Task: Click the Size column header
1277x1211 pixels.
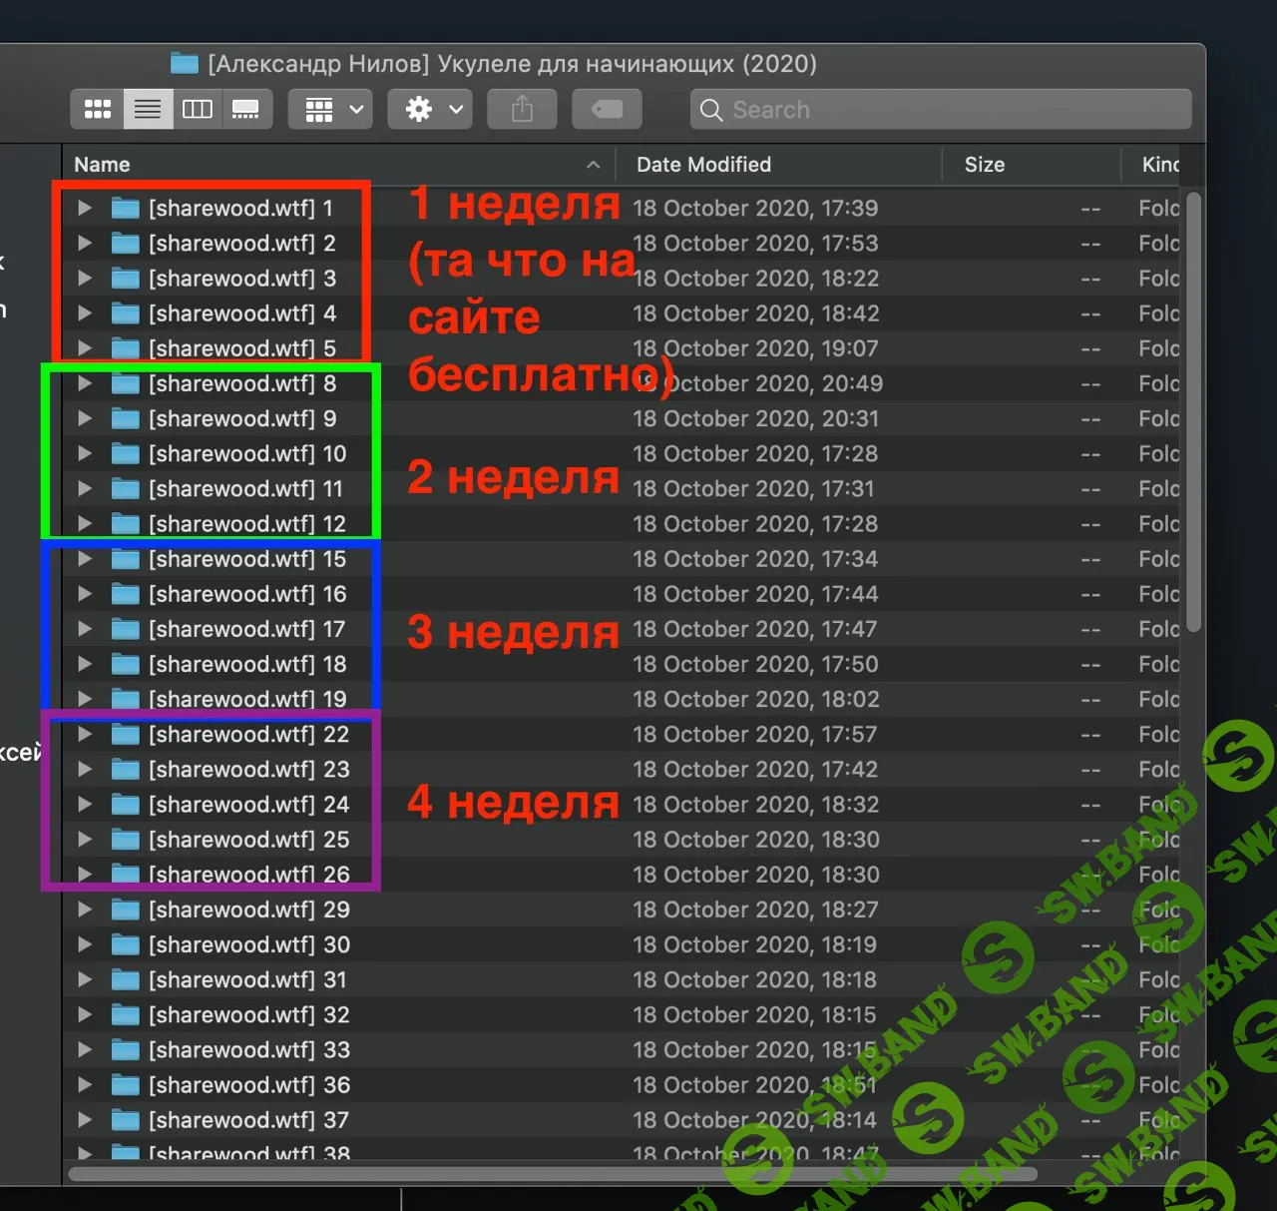Action: click(x=984, y=165)
